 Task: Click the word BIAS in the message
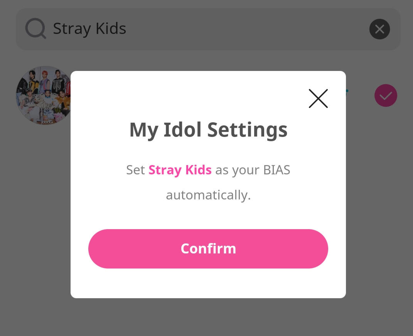[x=276, y=170]
